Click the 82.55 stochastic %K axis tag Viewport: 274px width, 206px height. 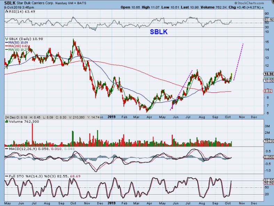point(268,180)
